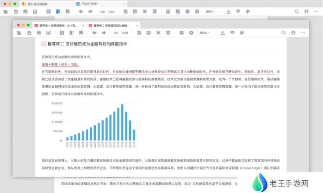
Task: Click fit-to-screen icon in front window
Action: click(158, 33)
